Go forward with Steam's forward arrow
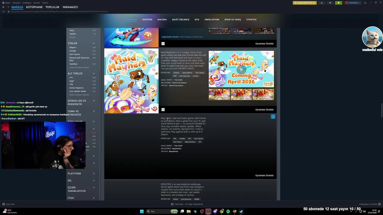Image resolution: width=383 pixels, height=215 pixels. [x=8, y=7]
